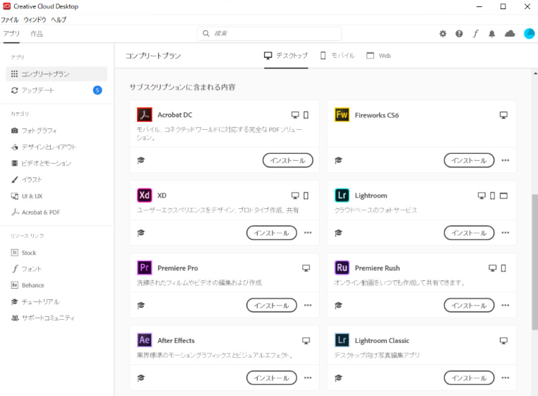This screenshot has width=538, height=396.
Task: Open the Behance resource link
Action: tap(28, 285)
